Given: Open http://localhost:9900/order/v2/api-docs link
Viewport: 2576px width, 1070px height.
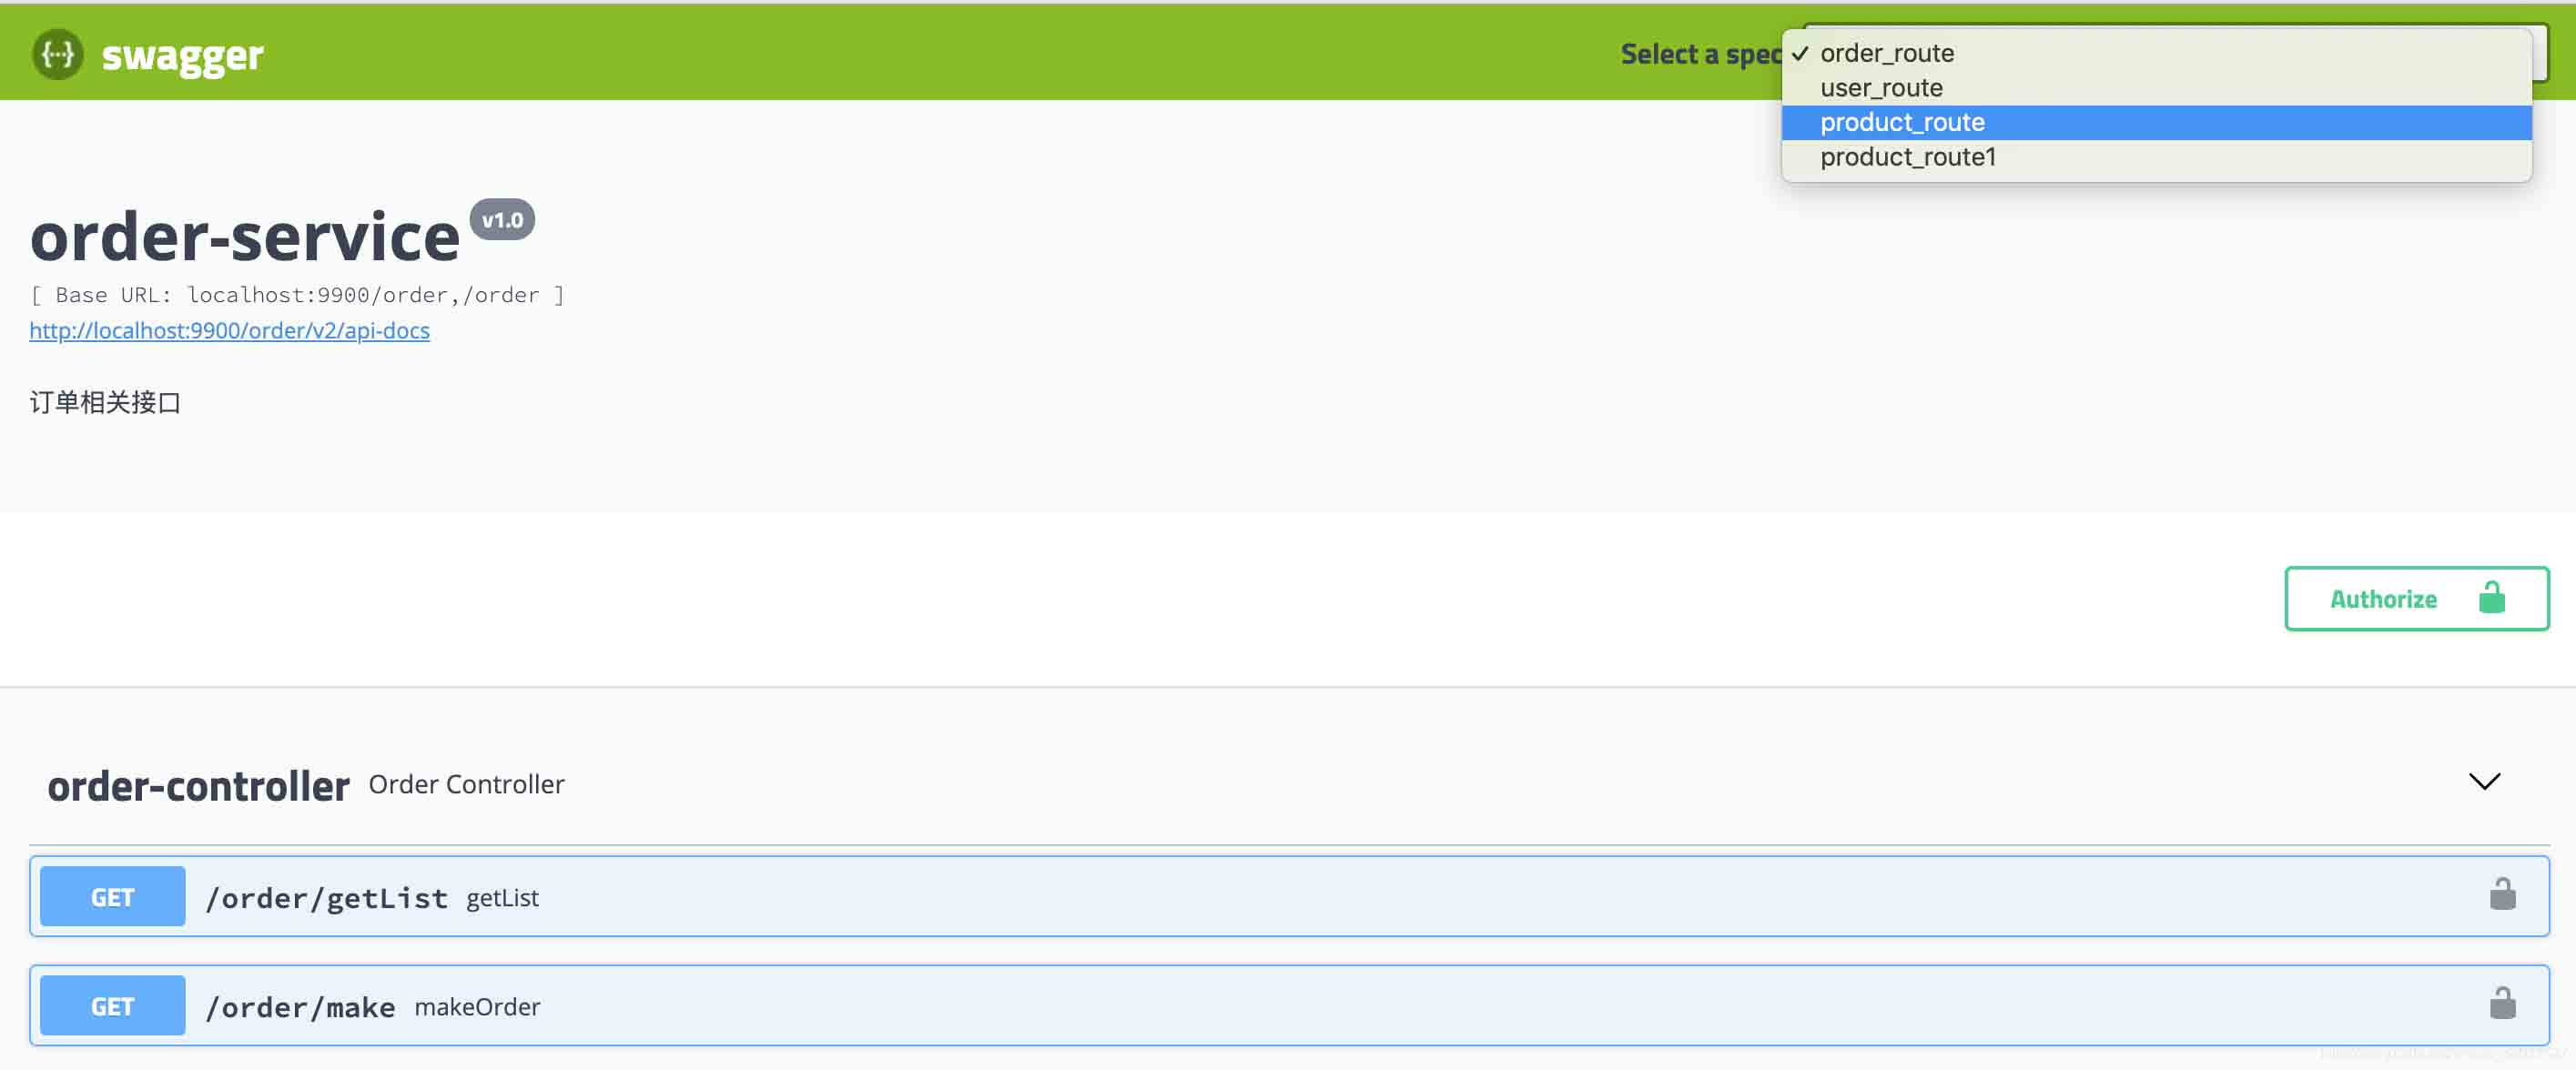Looking at the screenshot, I should click(x=230, y=328).
